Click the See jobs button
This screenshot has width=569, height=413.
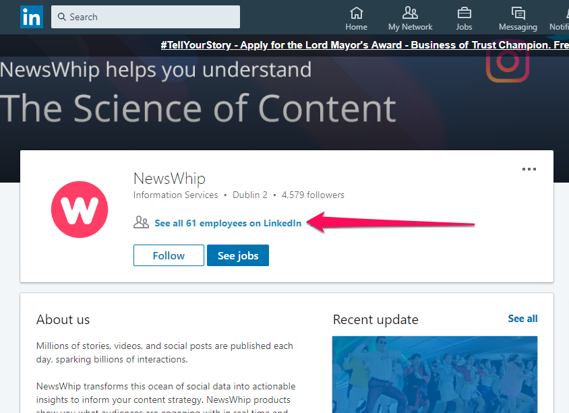pyautogui.click(x=238, y=255)
